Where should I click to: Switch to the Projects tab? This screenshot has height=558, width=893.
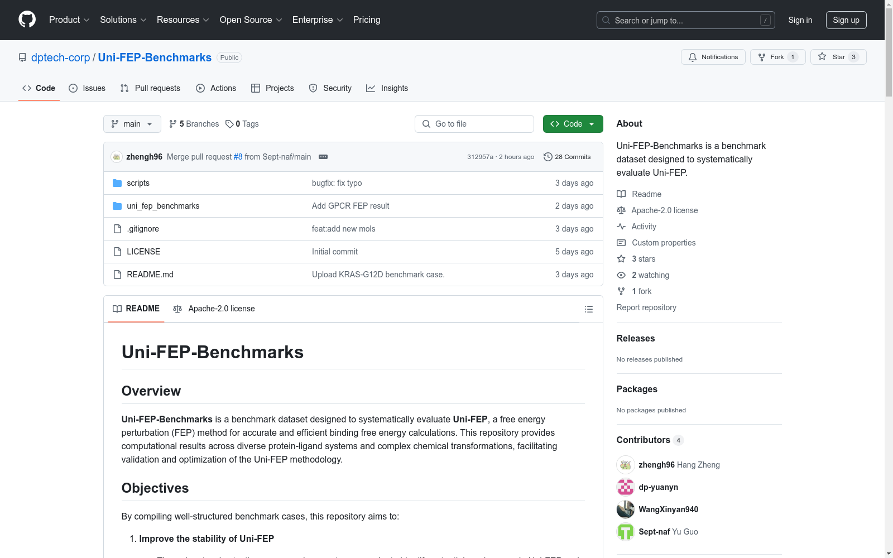click(x=272, y=88)
